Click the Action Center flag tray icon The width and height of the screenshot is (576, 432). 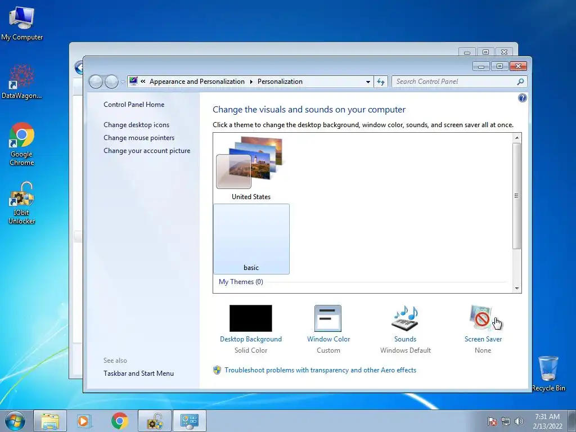(492, 421)
